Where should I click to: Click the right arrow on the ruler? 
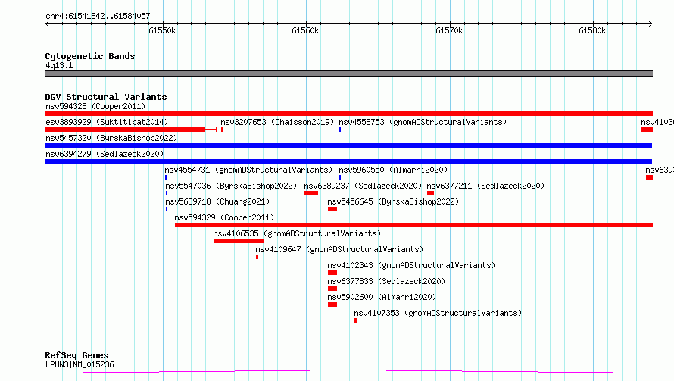coord(651,23)
